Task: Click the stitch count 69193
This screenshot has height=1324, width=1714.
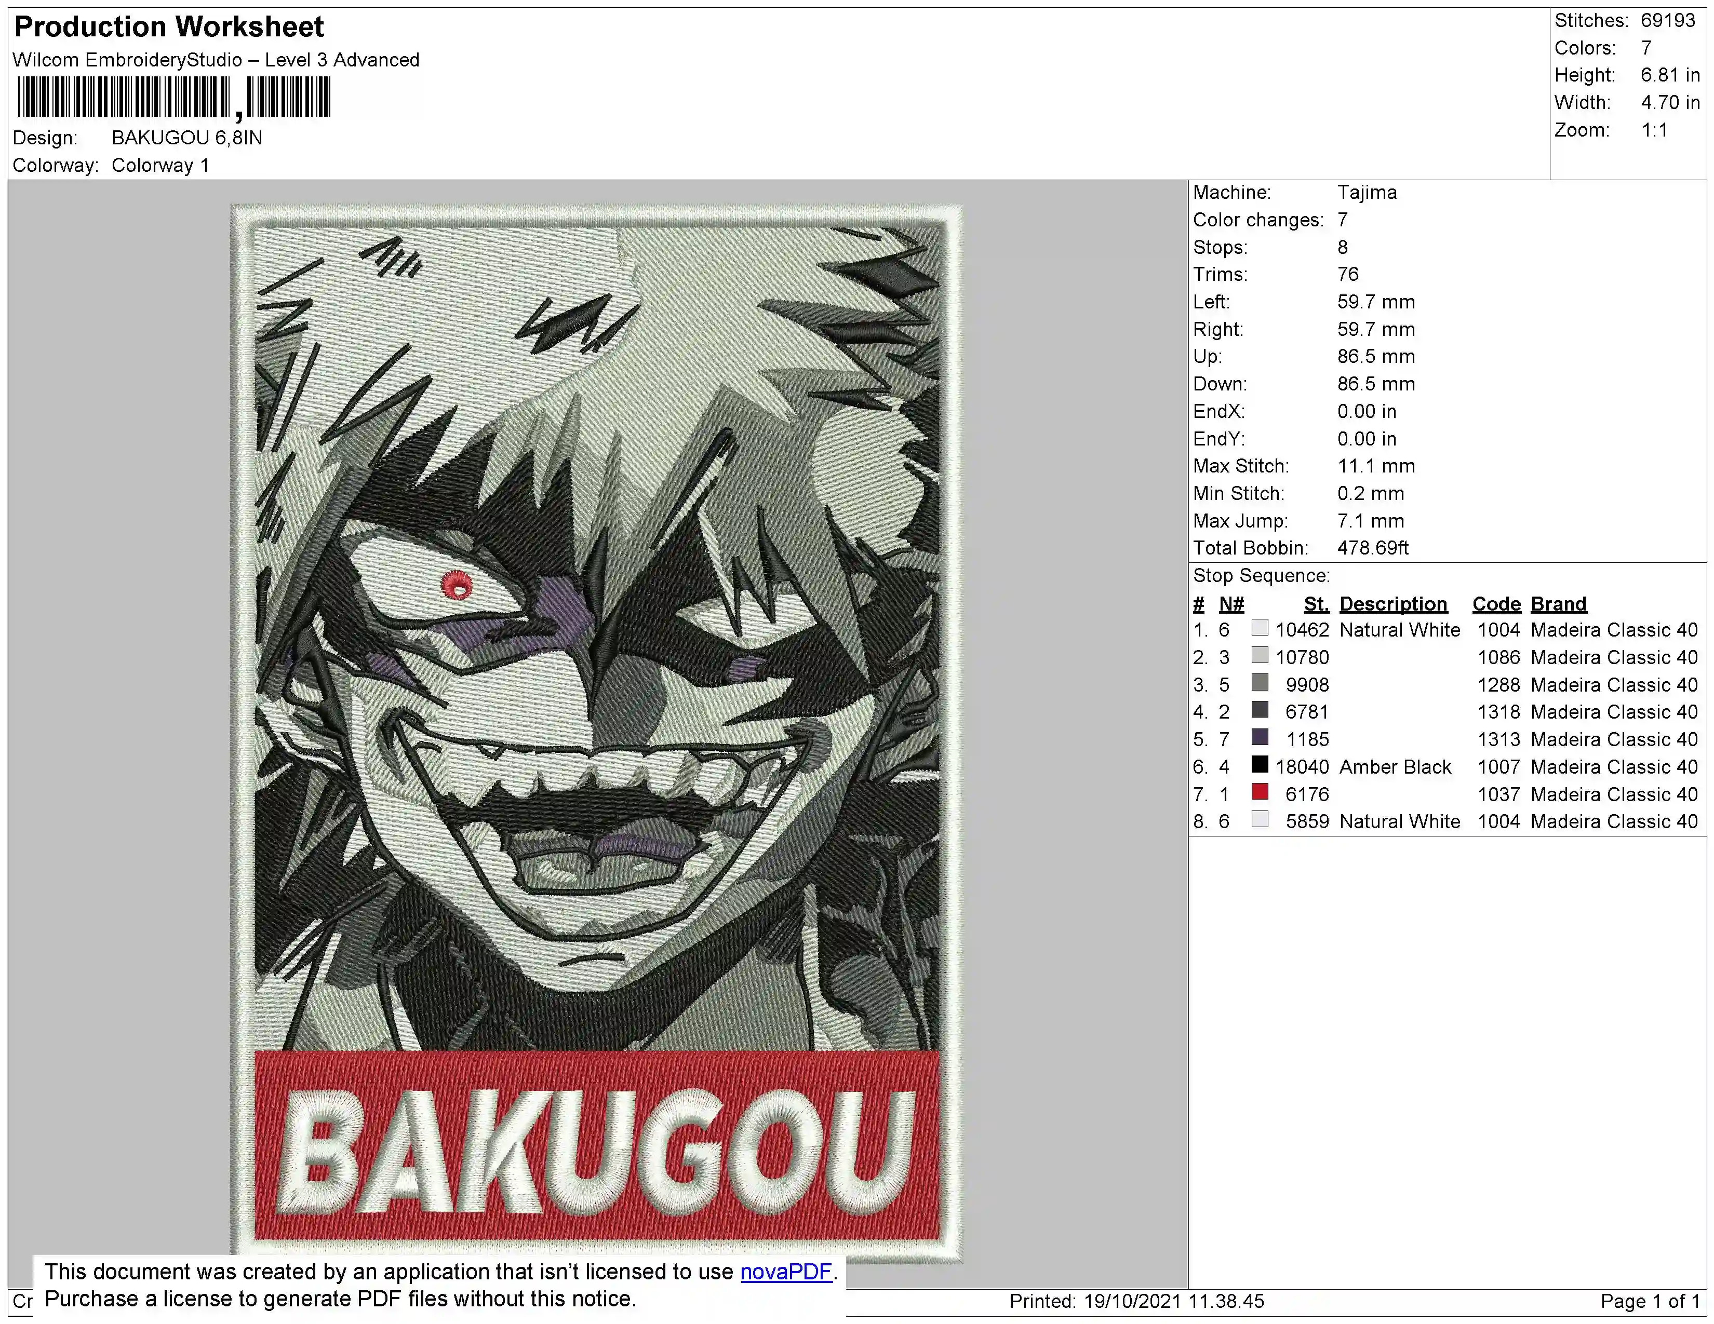Action: tap(1668, 20)
